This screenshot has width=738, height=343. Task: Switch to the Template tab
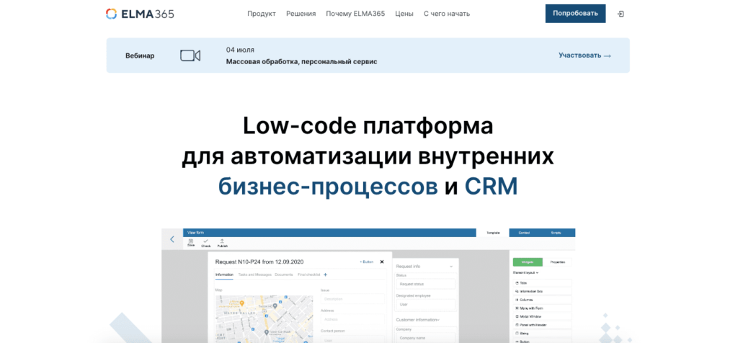coord(493,233)
